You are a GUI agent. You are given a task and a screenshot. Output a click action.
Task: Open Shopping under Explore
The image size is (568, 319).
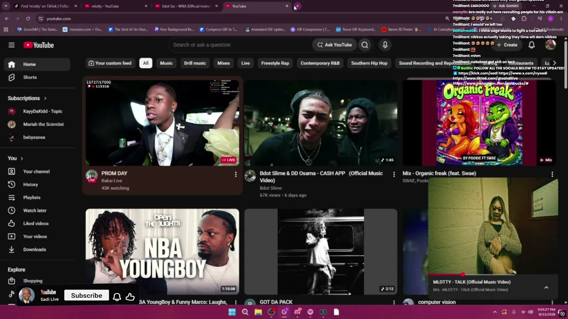point(38,281)
